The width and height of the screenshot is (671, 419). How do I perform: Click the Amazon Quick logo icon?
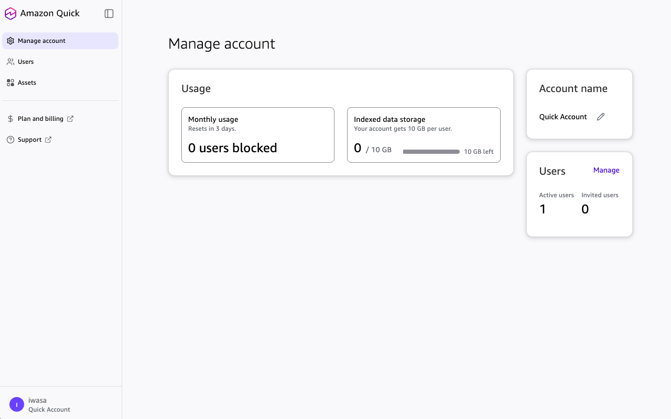coord(10,14)
